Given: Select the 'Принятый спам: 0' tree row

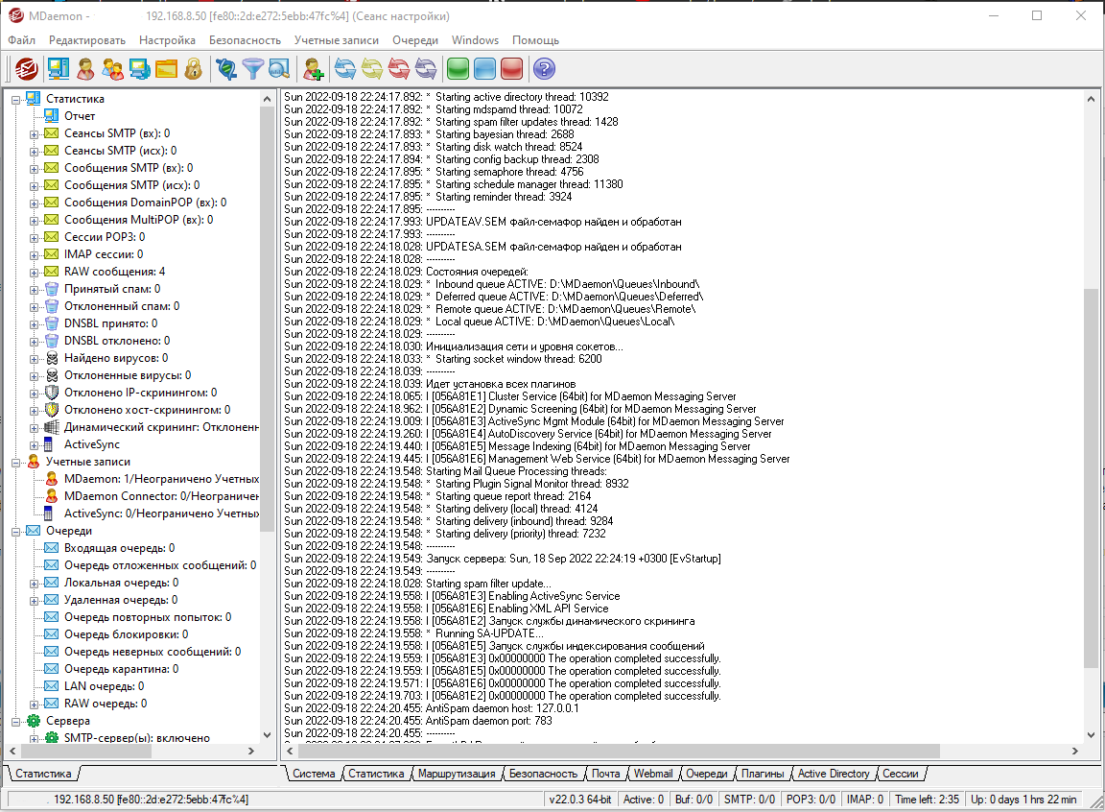Looking at the screenshot, I should point(112,289).
